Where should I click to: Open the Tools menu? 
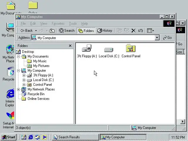73,23
